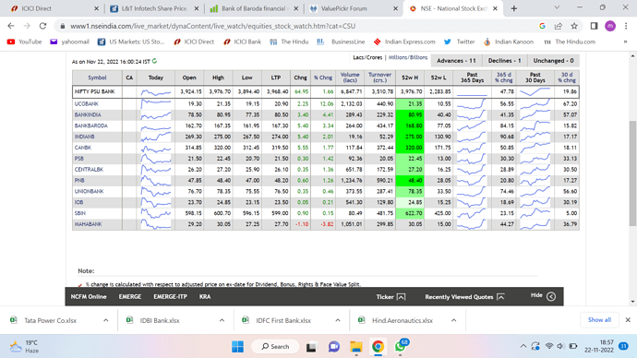Expand Recently Viewed Quotes panel

click(x=464, y=297)
